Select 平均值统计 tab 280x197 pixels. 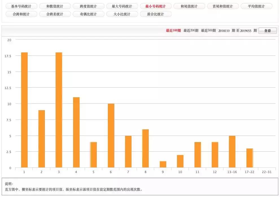click(x=256, y=6)
